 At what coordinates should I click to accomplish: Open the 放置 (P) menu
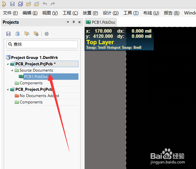pos(90,13)
